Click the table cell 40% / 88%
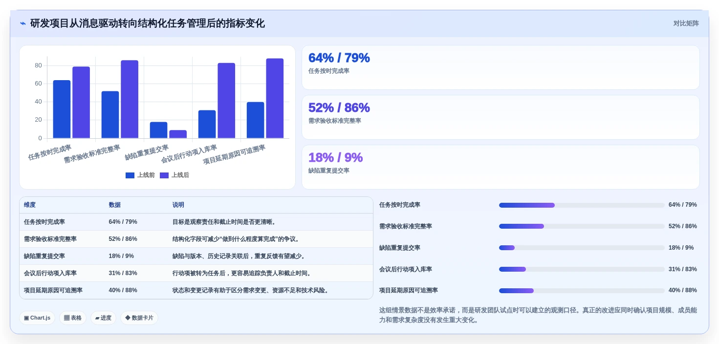 [x=123, y=290]
